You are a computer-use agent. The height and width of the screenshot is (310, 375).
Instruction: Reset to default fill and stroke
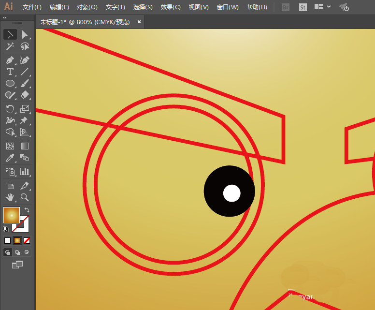(6, 229)
